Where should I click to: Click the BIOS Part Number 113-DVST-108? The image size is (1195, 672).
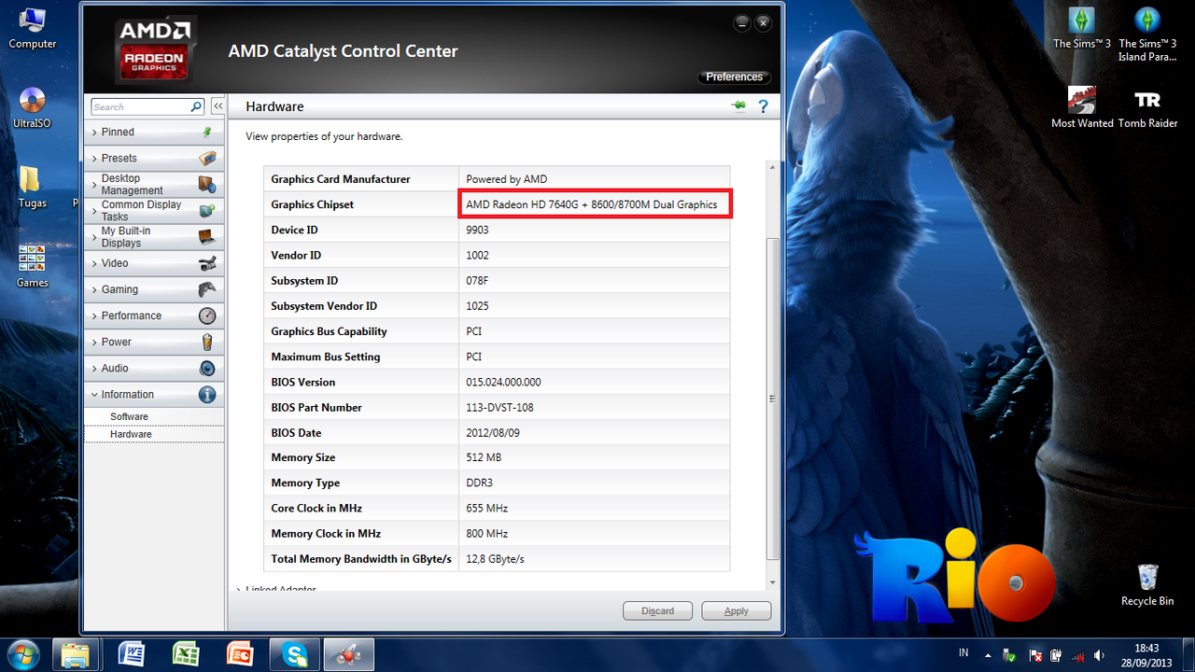pyautogui.click(x=499, y=407)
